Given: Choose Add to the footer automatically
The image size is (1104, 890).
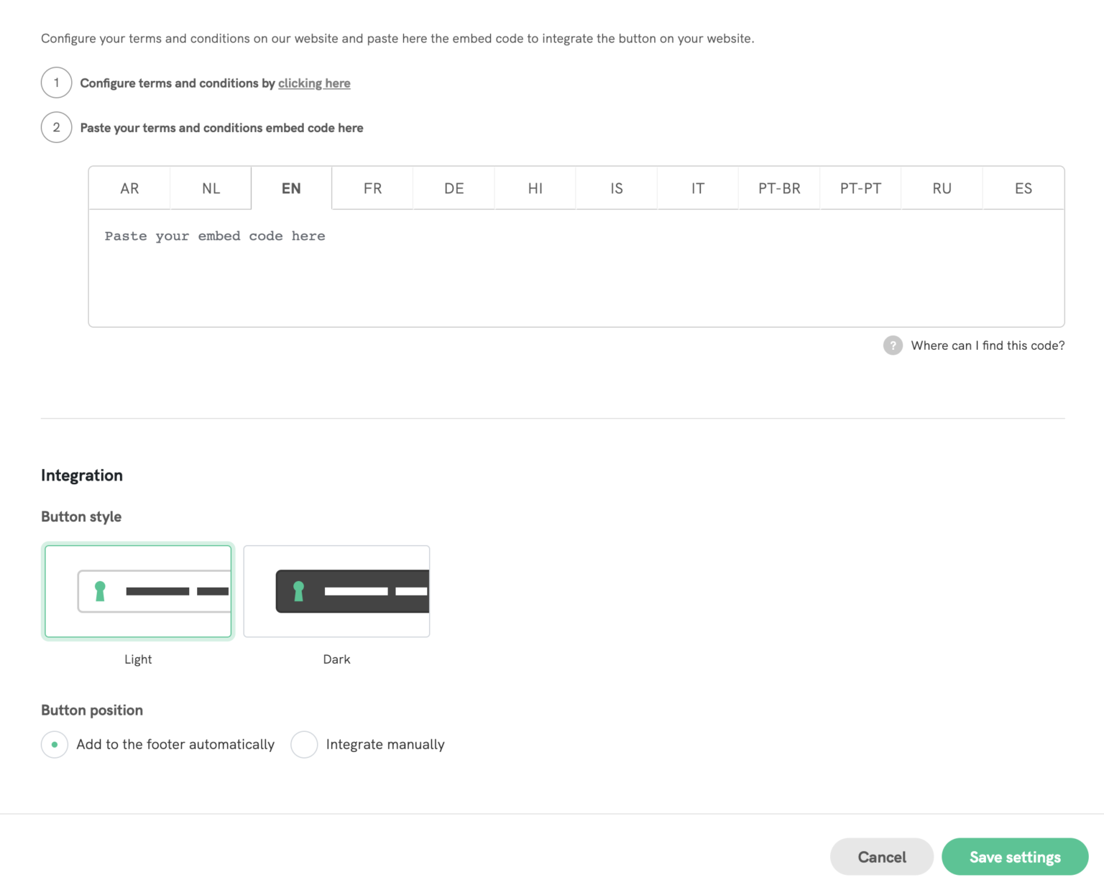Looking at the screenshot, I should 55,745.
